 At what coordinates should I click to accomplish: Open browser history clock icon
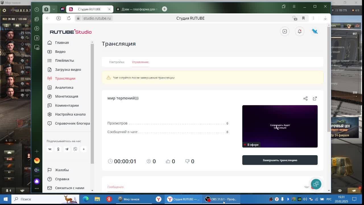pos(37,9)
